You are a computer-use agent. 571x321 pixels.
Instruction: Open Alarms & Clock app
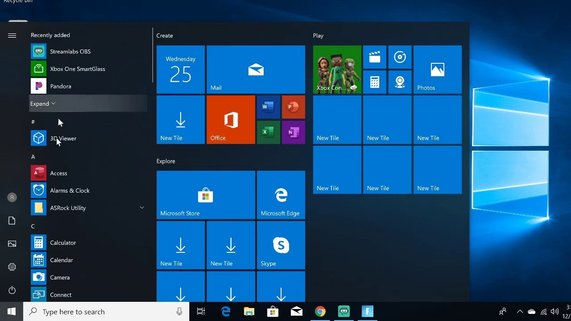click(88, 190)
